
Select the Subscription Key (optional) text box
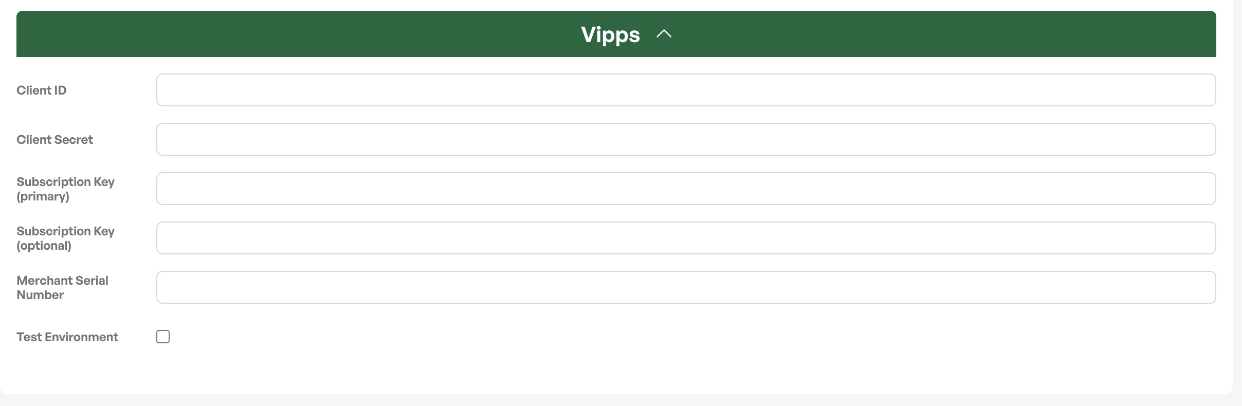pyautogui.click(x=686, y=238)
